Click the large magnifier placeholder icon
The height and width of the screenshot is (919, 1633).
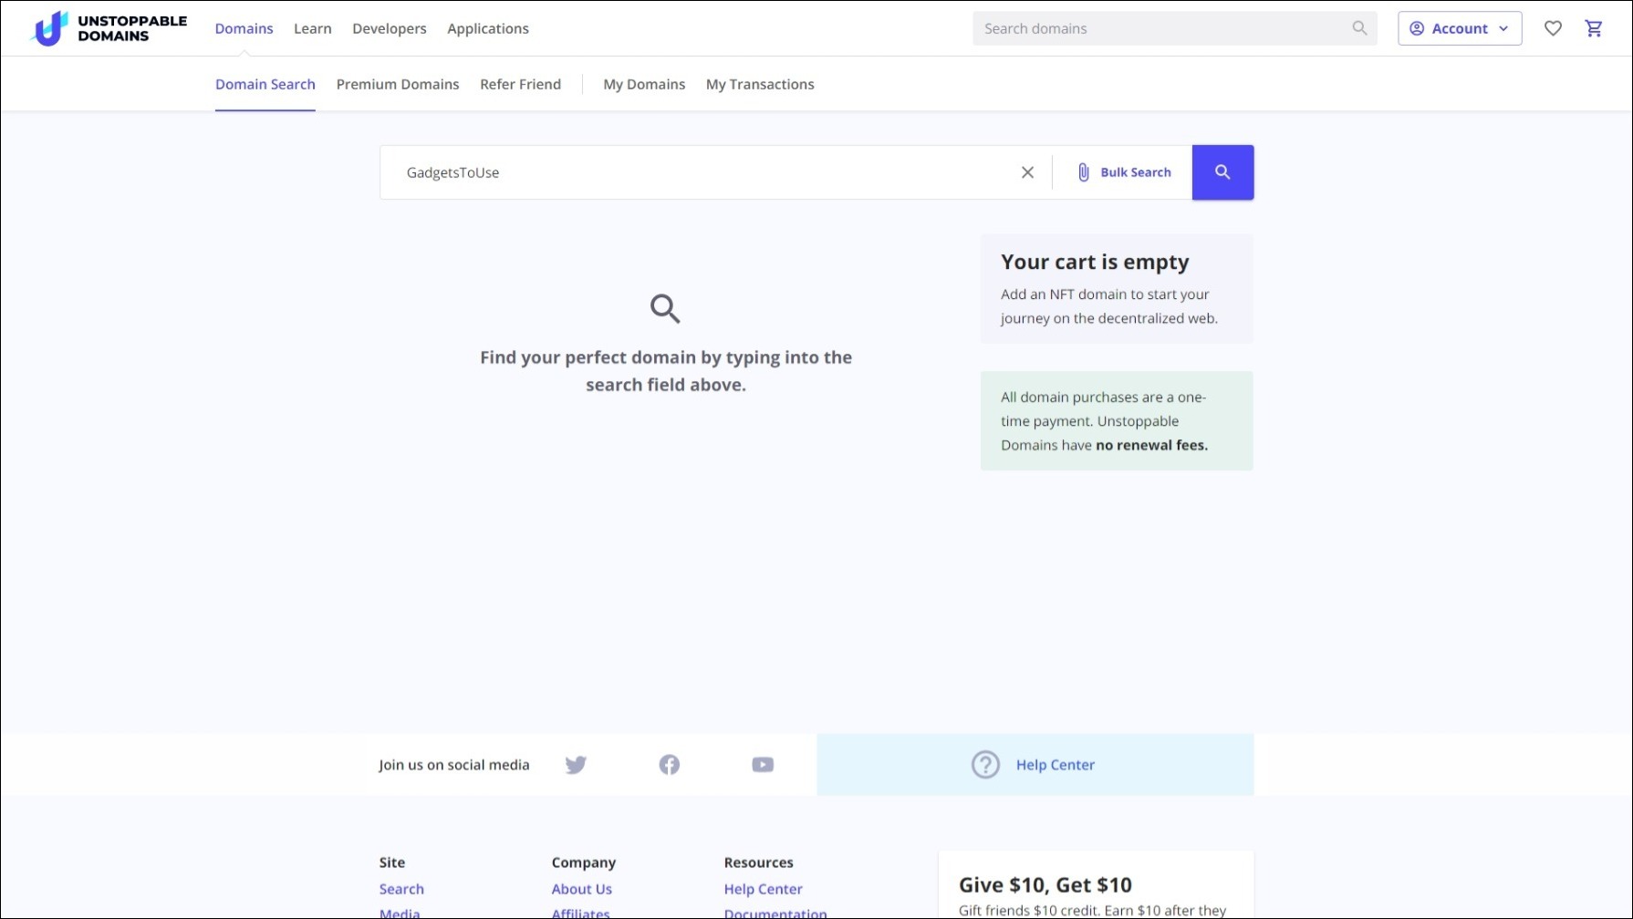point(665,309)
